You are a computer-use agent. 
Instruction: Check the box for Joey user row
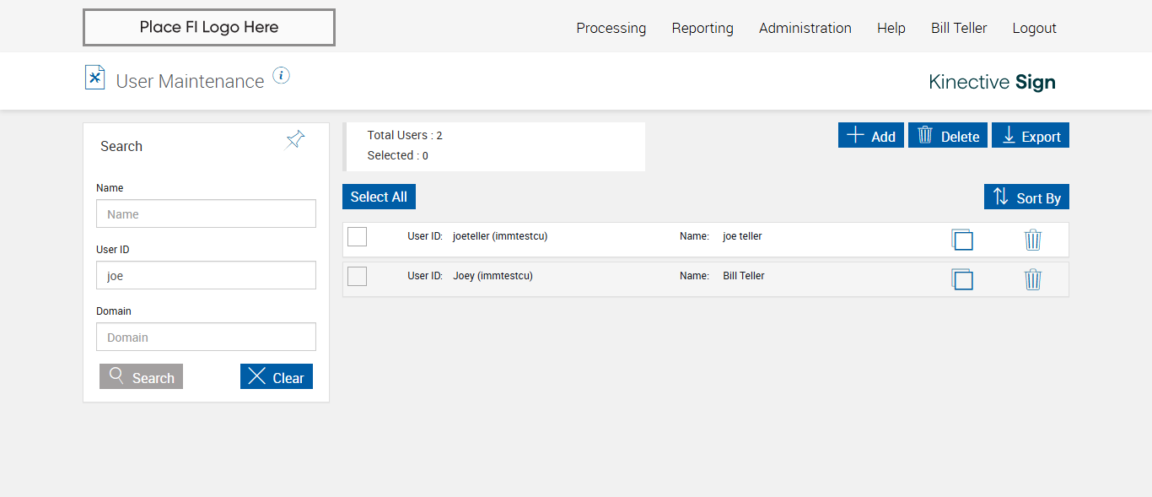[358, 276]
